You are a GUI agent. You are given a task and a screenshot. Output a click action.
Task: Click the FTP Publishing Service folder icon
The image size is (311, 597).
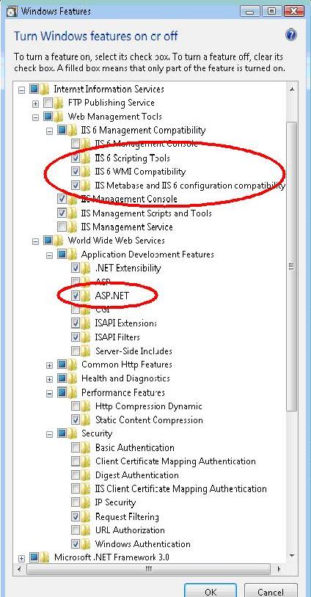(x=59, y=103)
